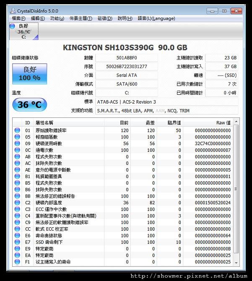
Task: Click the serial number field 50026B7223031277
Action: pyautogui.click(x=127, y=67)
